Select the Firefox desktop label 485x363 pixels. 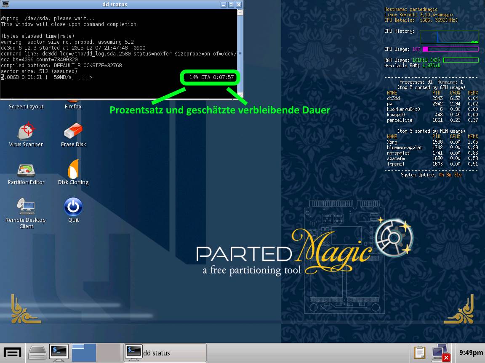point(73,106)
